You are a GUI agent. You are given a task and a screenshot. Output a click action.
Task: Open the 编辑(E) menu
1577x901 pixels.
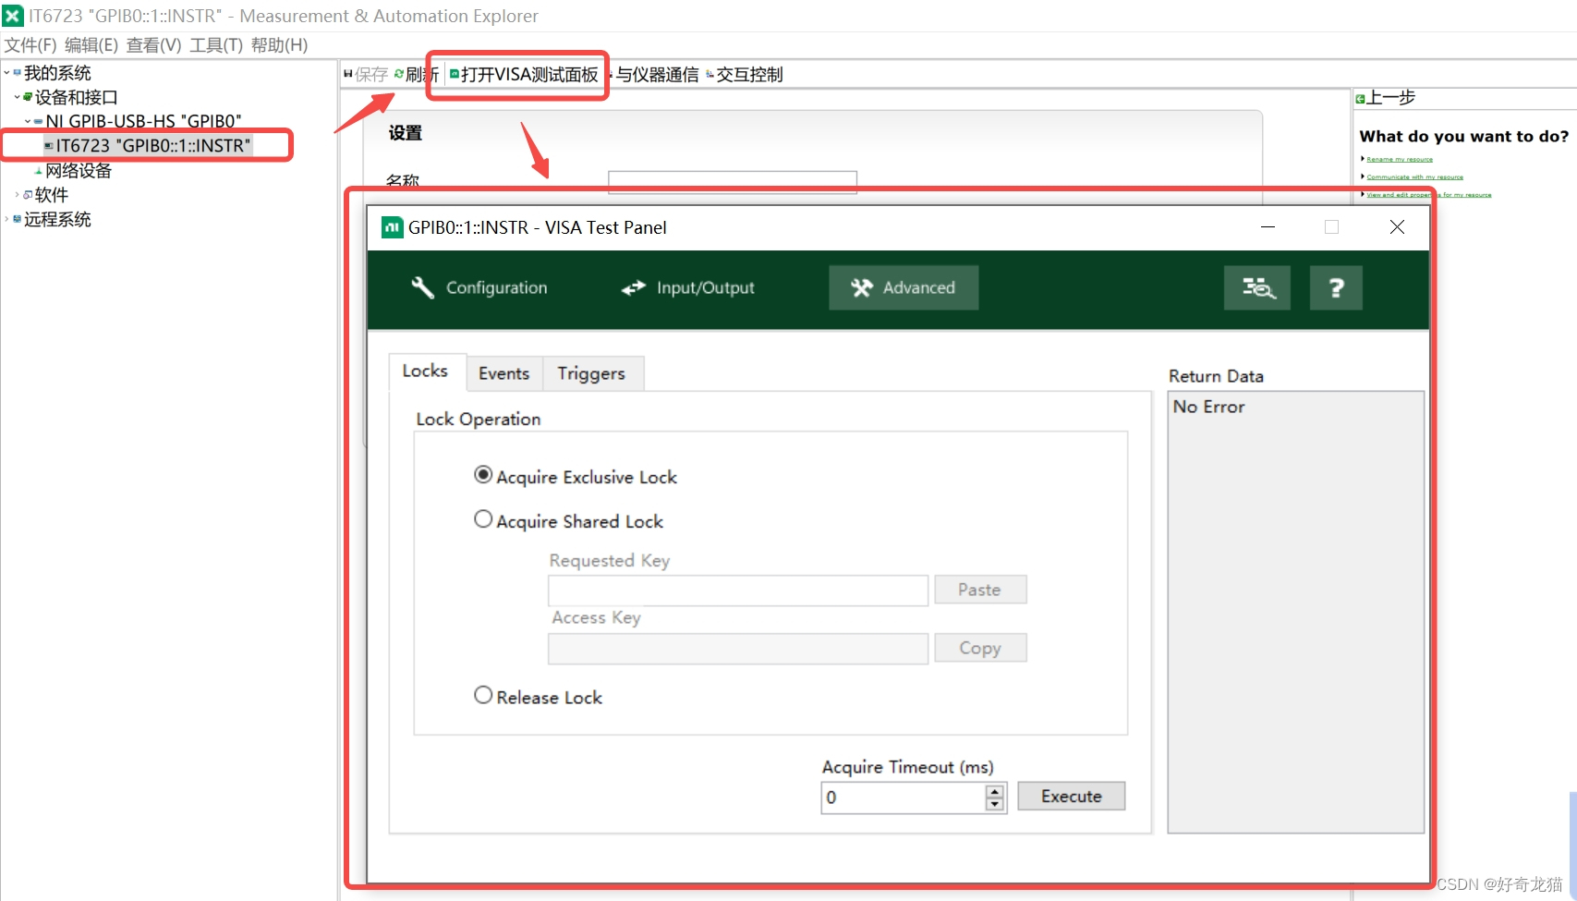point(91,45)
